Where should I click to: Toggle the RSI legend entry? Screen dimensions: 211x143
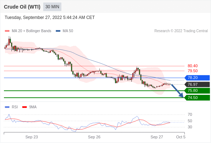(11, 107)
